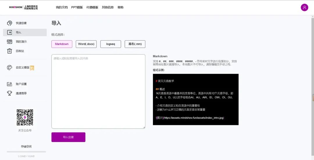This screenshot has width=314, height=160.
Task: Open Account Settings icon in sidebar
Action: point(10,84)
